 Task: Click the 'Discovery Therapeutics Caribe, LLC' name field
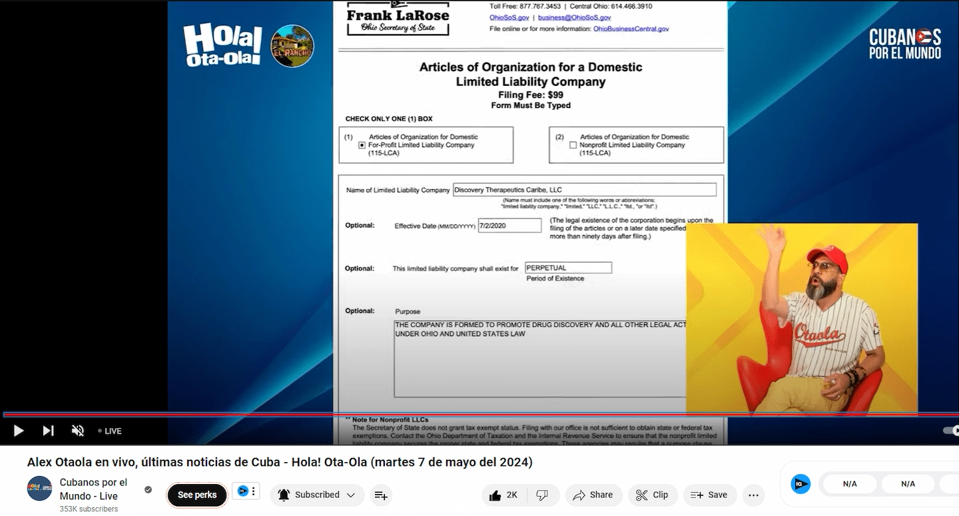tap(585, 190)
